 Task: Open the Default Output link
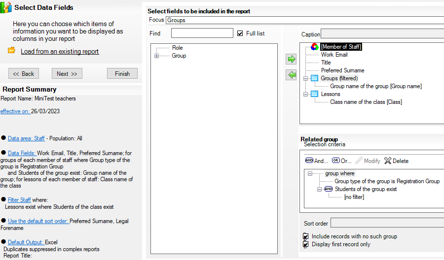point(26,242)
